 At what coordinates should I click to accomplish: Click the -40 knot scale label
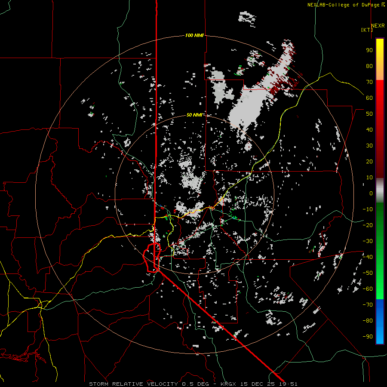368,257
